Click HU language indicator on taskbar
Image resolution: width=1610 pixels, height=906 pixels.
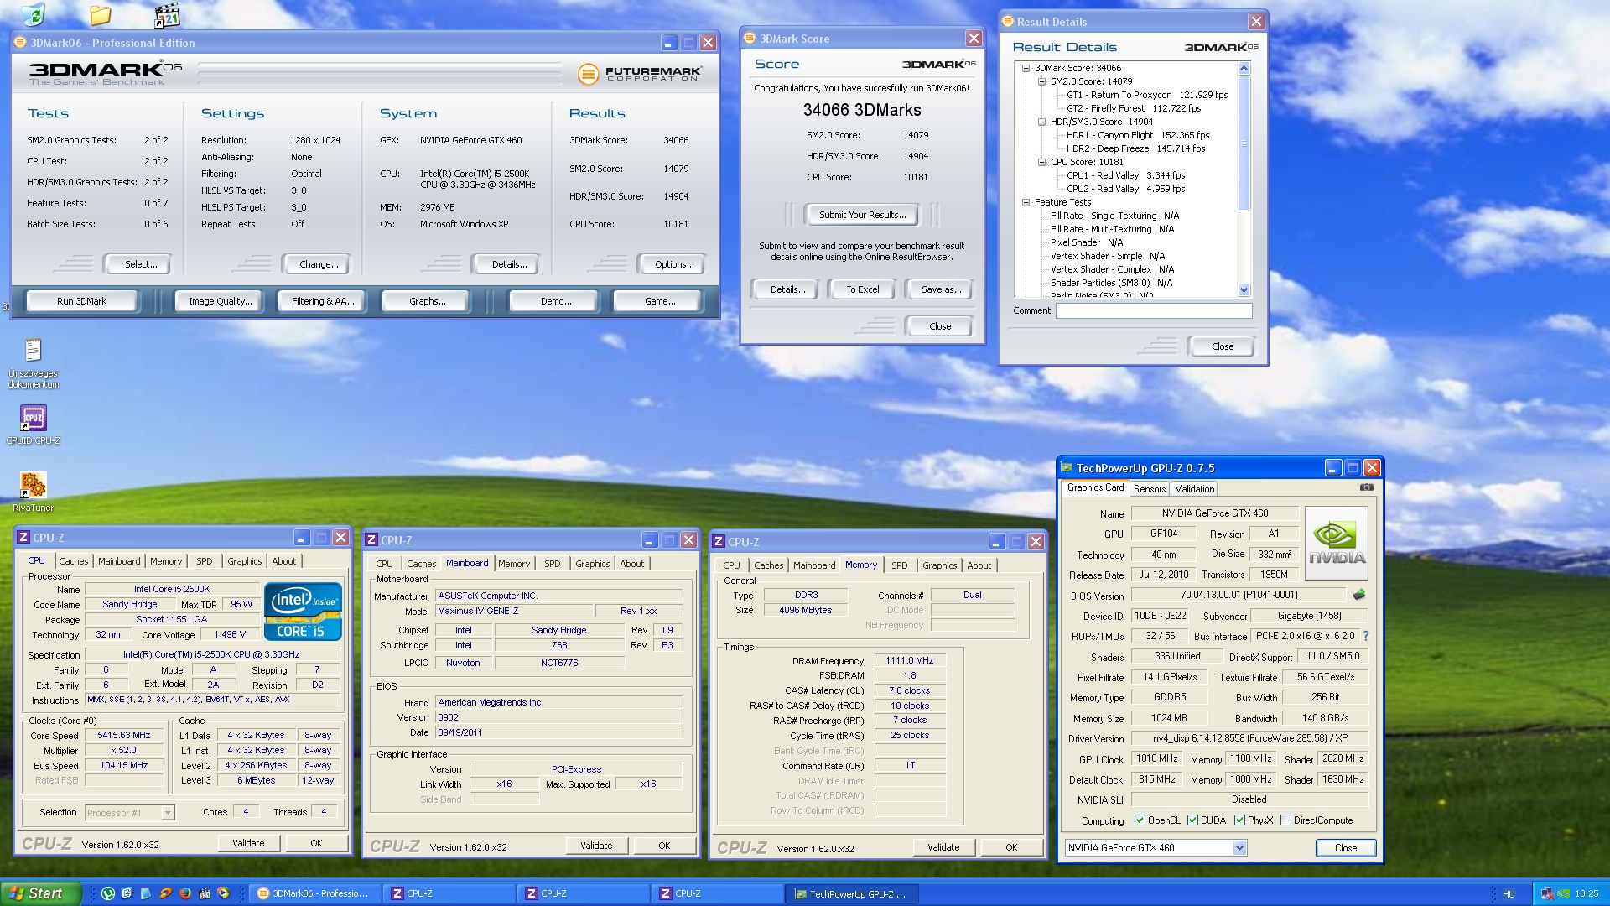pos(1509,894)
